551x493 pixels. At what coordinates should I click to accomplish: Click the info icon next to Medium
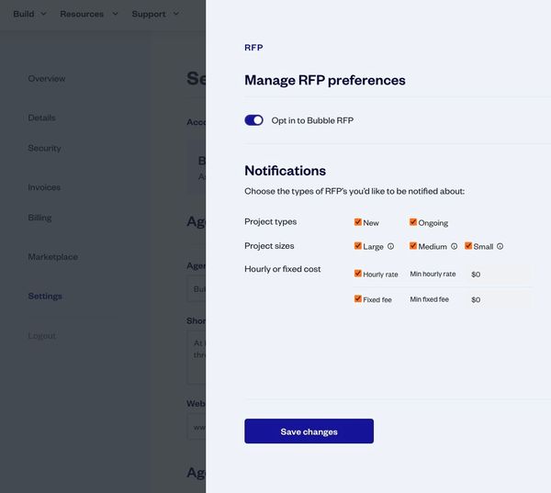point(454,246)
